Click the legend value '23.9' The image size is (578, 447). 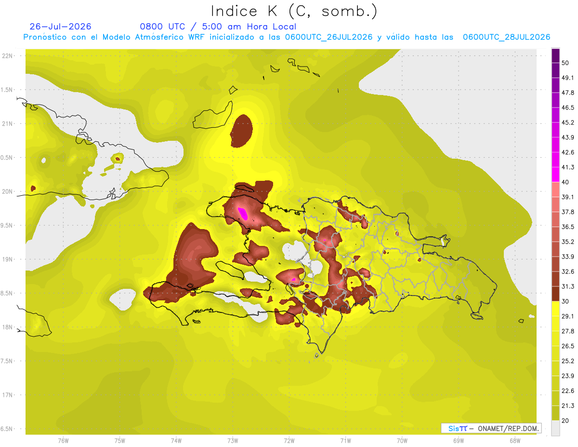click(567, 376)
